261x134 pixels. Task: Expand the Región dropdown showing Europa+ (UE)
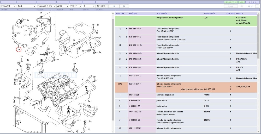pyautogui.click(x=46, y=6)
